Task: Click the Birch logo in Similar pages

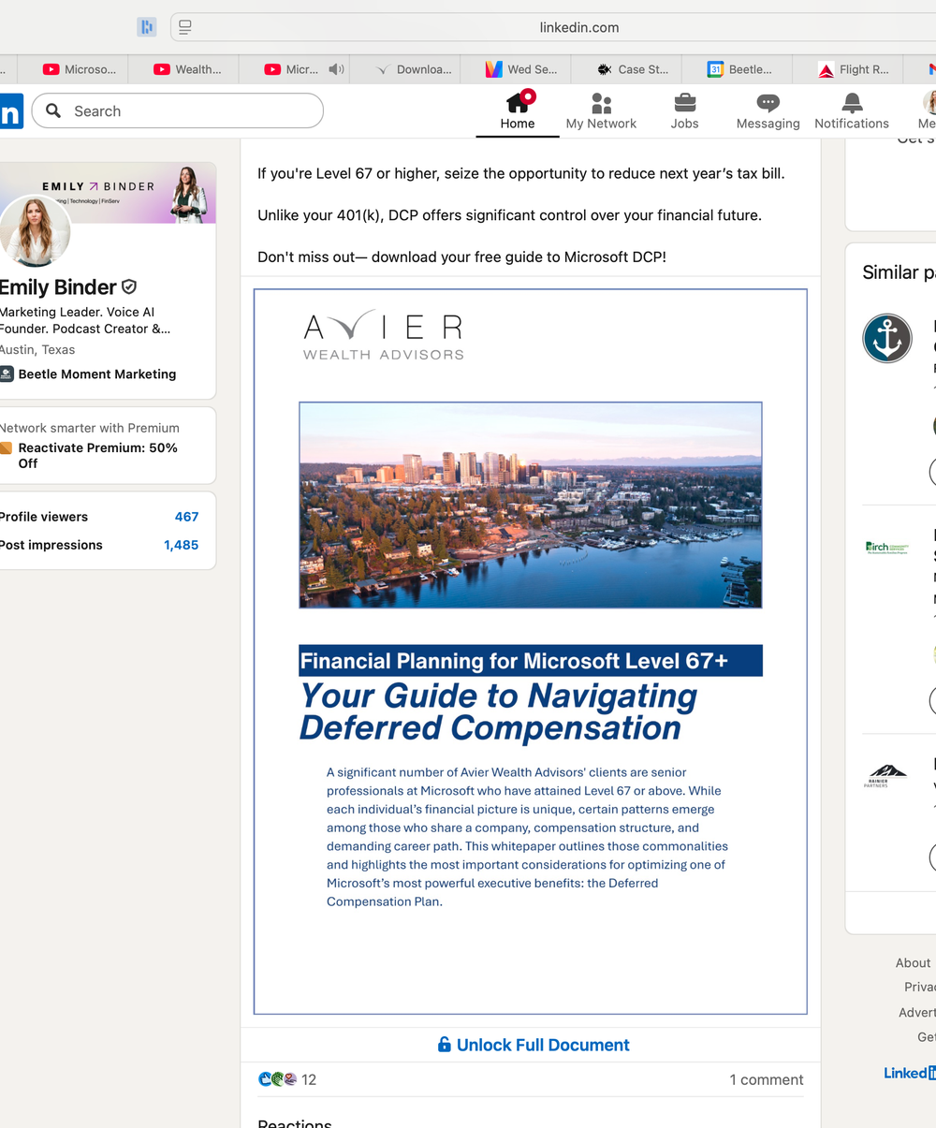Action: click(887, 548)
